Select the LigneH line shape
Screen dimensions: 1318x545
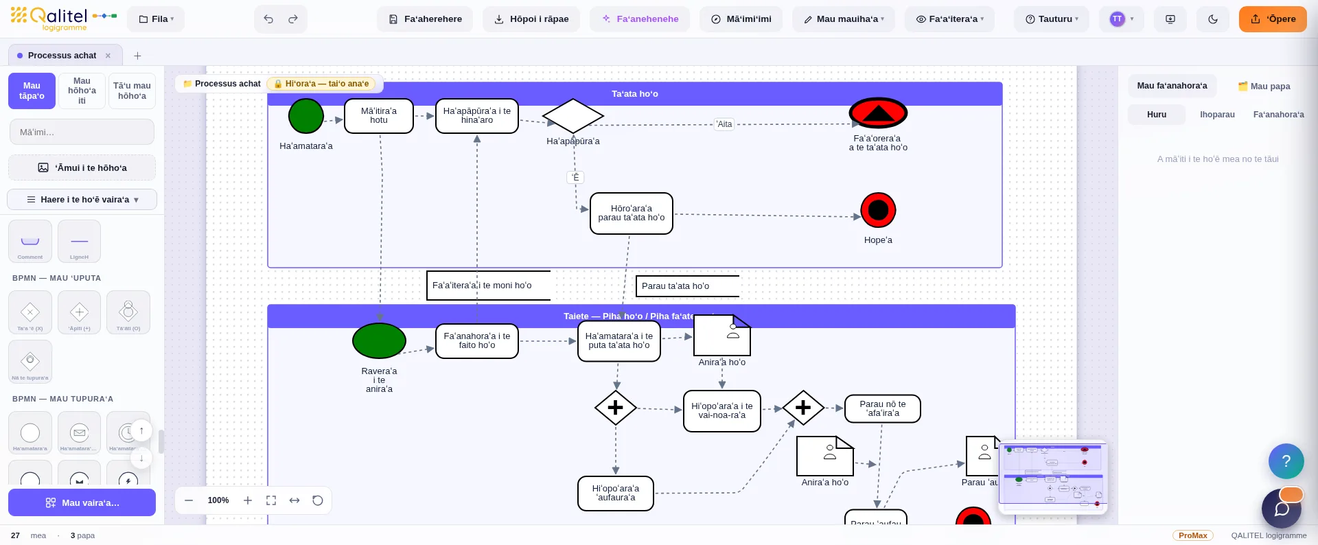(x=79, y=241)
